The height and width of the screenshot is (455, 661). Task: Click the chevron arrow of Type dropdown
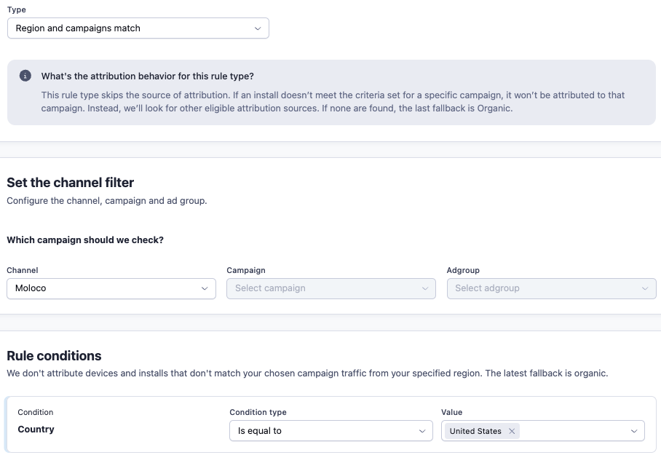tap(258, 28)
